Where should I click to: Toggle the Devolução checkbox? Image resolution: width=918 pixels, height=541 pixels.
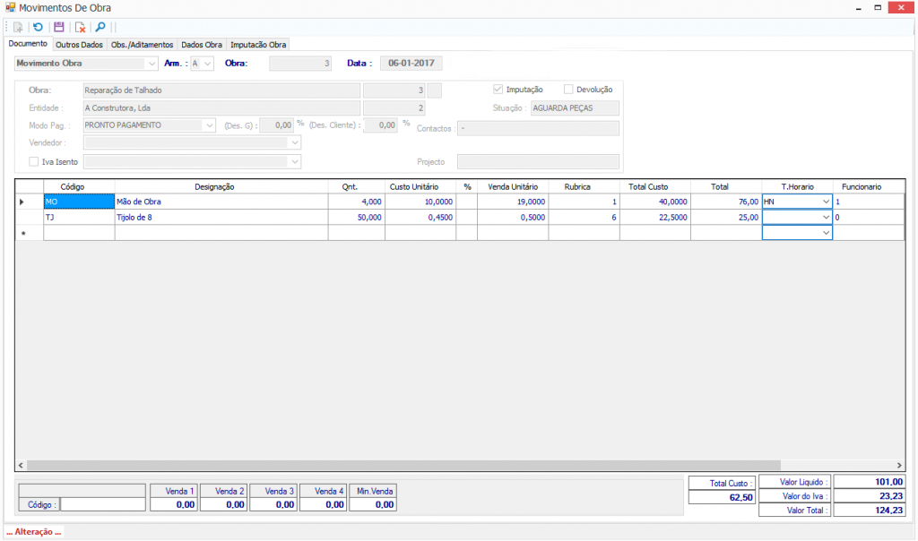click(567, 89)
